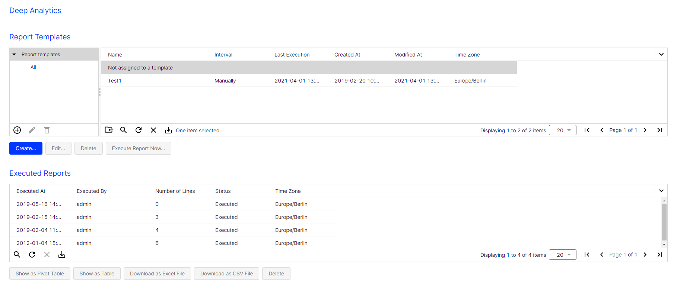Click the add report template plus icon
Image resolution: width=677 pixels, height=291 pixels.
[x=17, y=130]
